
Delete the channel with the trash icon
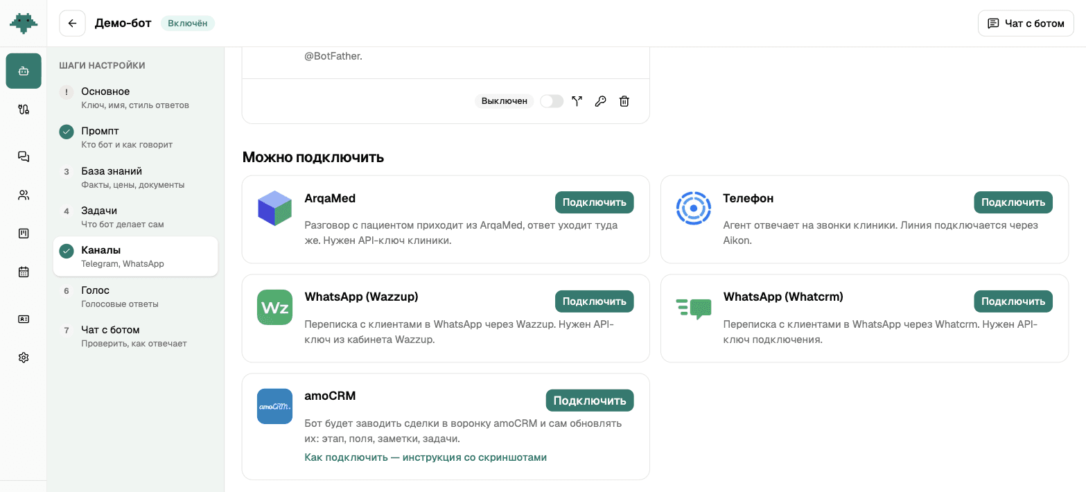coord(624,101)
